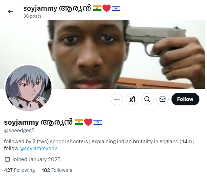Go back using the left arrow icon
Screen dimensions: 207x177
(10, 11)
